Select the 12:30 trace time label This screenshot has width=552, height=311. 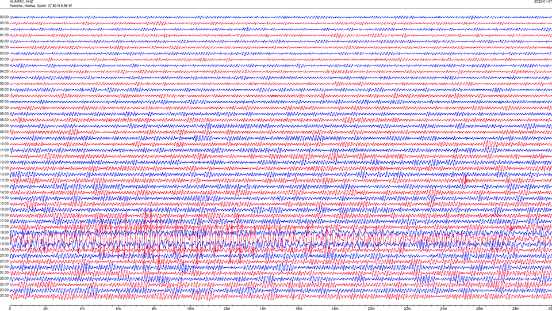(5, 168)
